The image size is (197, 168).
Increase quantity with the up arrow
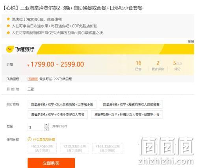(46, 124)
